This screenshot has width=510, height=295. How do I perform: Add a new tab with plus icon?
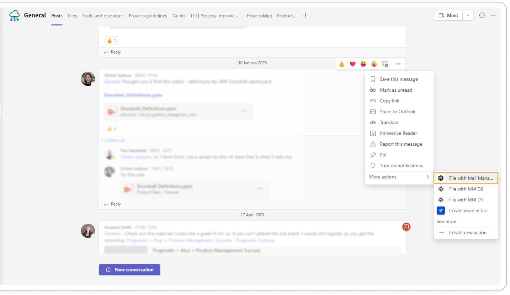coord(305,15)
